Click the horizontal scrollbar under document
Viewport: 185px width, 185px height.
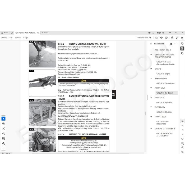click(x=80, y=153)
